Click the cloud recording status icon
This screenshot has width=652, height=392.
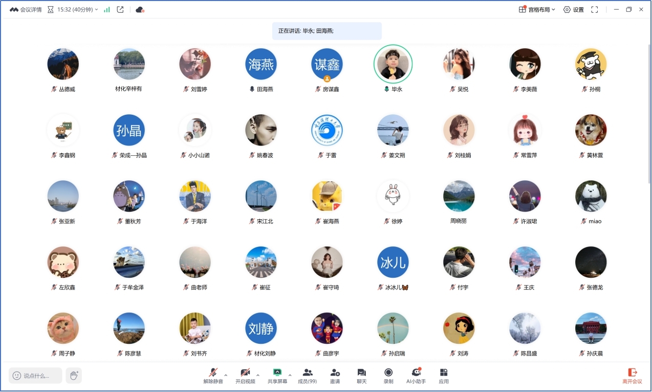click(x=140, y=10)
